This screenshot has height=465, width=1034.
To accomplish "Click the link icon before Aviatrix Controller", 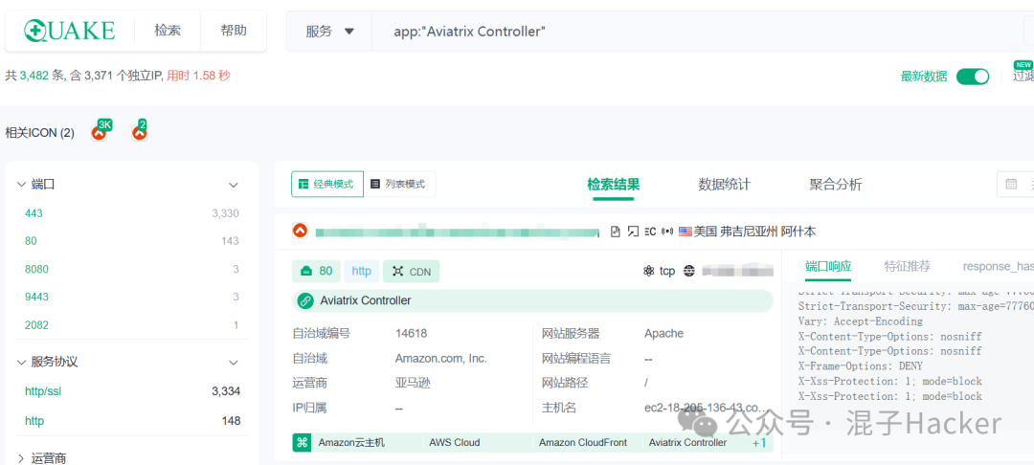I will click(x=304, y=301).
